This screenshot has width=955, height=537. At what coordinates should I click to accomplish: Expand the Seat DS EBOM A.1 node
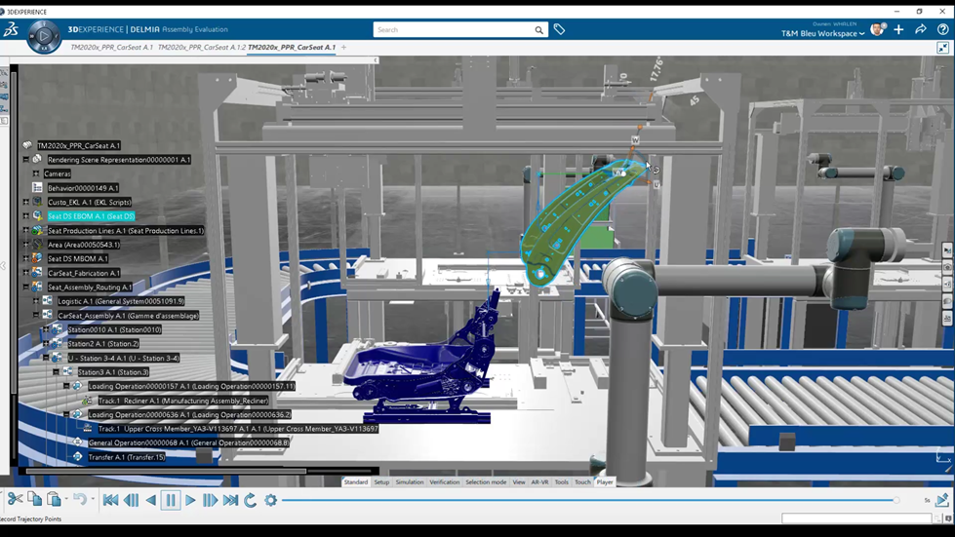coord(25,216)
